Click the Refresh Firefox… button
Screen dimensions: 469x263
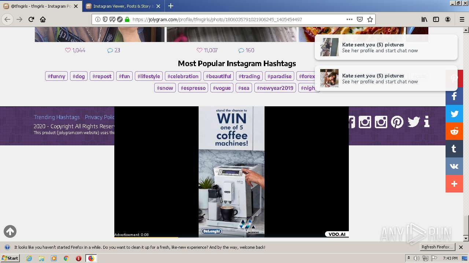pyautogui.click(x=437, y=247)
